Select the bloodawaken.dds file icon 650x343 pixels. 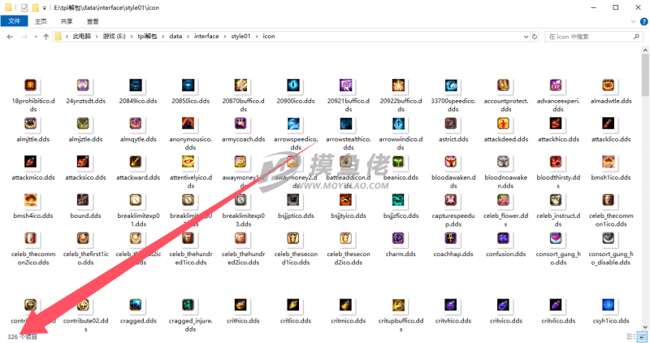point(451,162)
